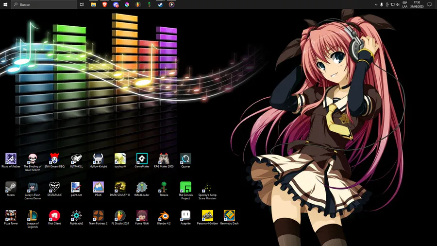
Task: Click the PEAK desktop icon
Action: pyautogui.click(x=98, y=187)
